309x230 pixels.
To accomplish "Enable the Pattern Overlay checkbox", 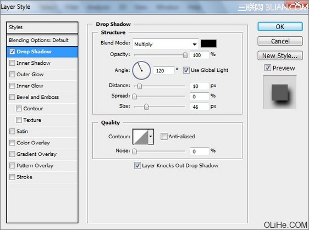I will point(12,165).
